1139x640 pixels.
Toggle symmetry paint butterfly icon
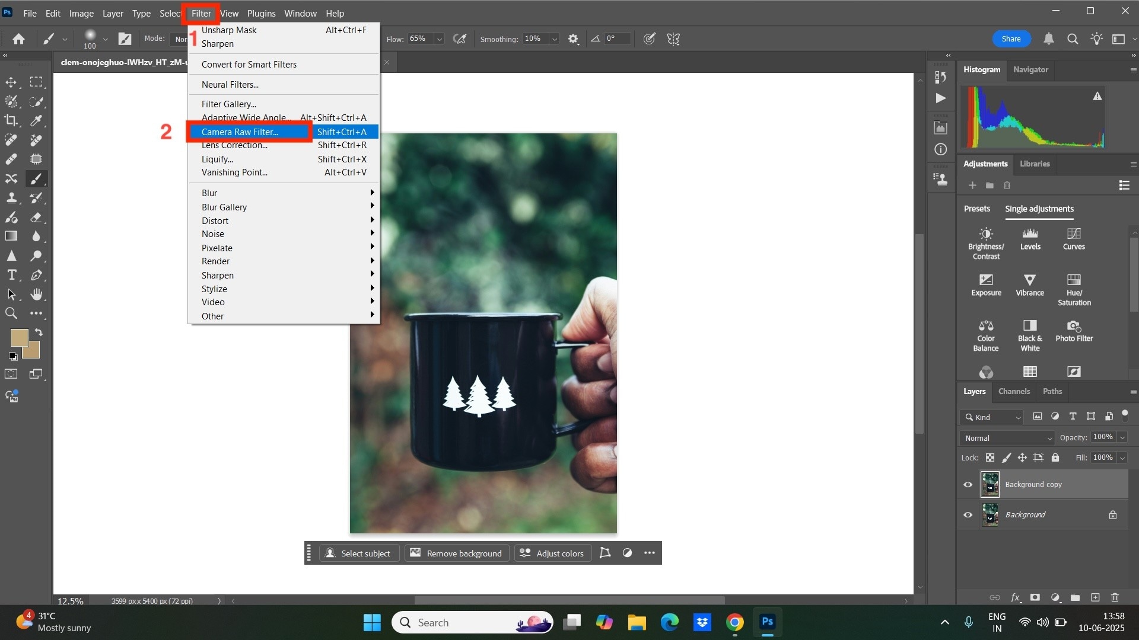click(x=673, y=39)
